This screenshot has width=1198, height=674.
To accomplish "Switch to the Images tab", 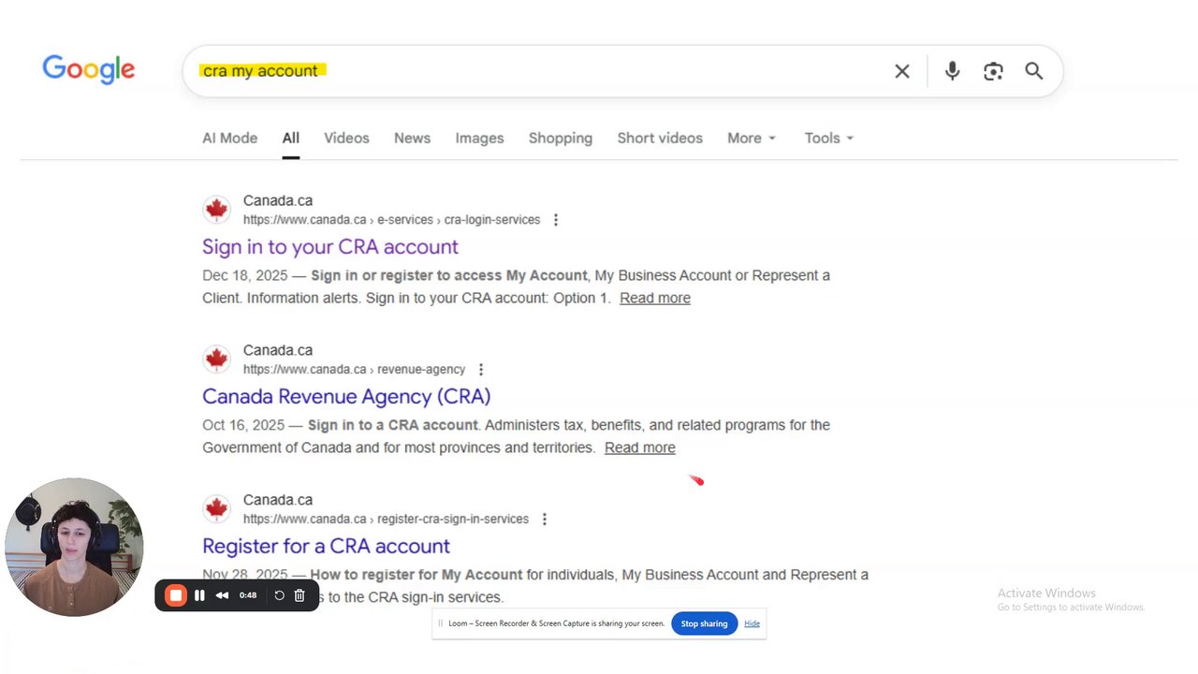I will (479, 138).
